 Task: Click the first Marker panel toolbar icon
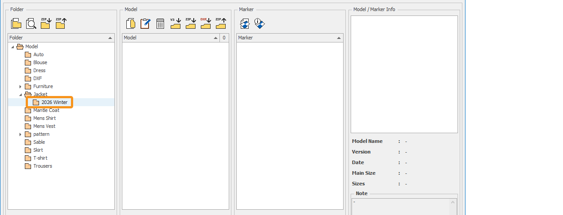(245, 24)
